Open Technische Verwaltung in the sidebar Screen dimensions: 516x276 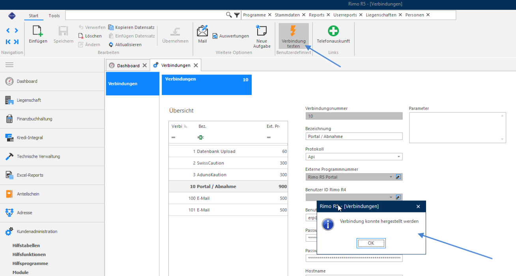point(52,157)
